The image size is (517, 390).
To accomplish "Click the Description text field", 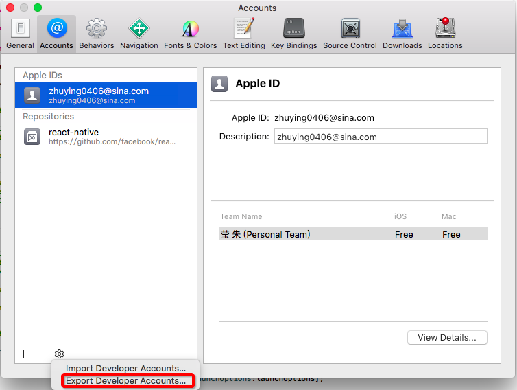I will tap(381, 137).
